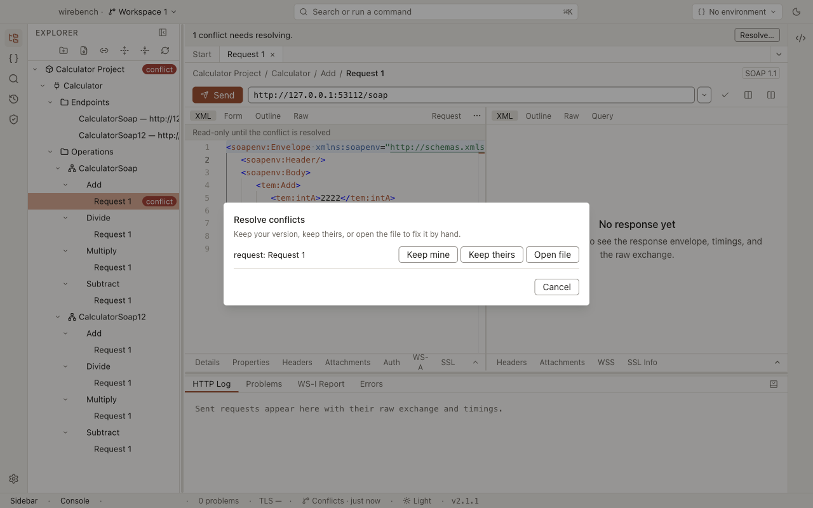Click the link icon in the Explorer toolbar
Image resolution: width=813 pixels, height=508 pixels.
pos(104,50)
